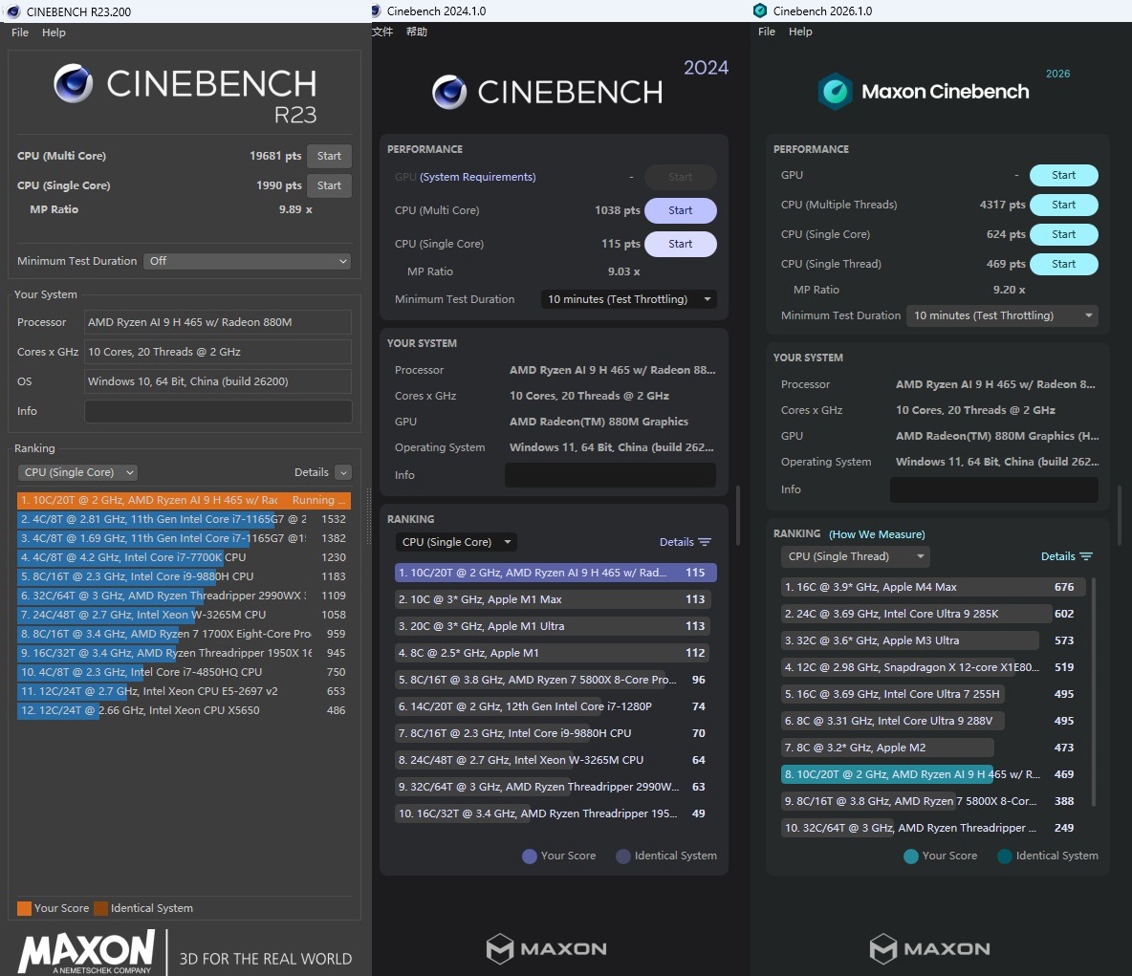Select Apple M4 Max row in Cinebench 2026
The height and width of the screenshot is (976, 1132).
coord(933,587)
